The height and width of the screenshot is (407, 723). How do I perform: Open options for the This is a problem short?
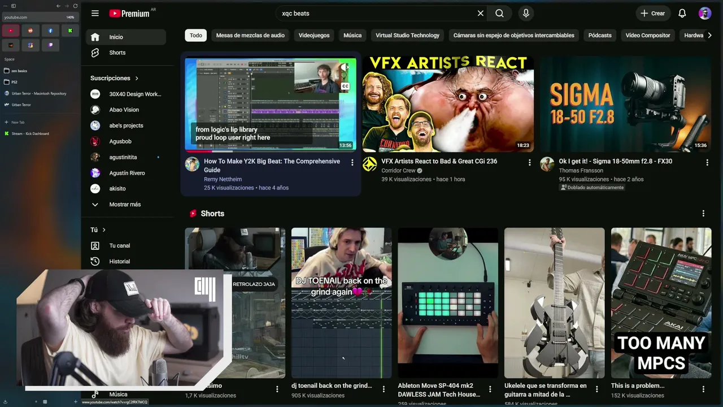click(703, 389)
